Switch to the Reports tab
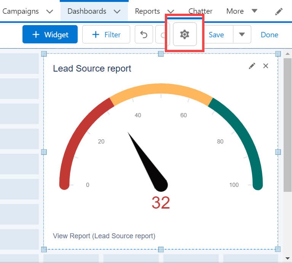 click(x=147, y=11)
